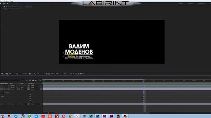Image resolution: width=211 pixels, height=118 pixels.
Task: Launch Photoshop from the taskbar
Action: pos(98,116)
